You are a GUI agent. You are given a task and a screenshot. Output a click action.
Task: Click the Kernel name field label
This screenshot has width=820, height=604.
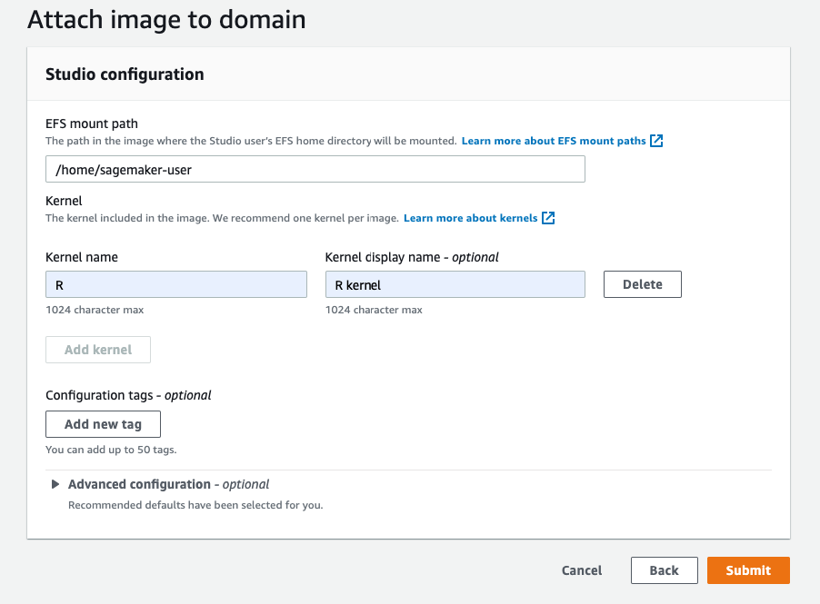pos(82,257)
